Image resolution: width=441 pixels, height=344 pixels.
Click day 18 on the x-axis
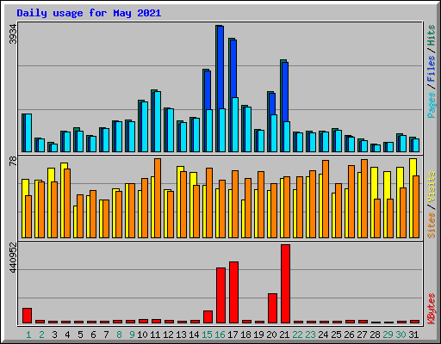point(245,335)
